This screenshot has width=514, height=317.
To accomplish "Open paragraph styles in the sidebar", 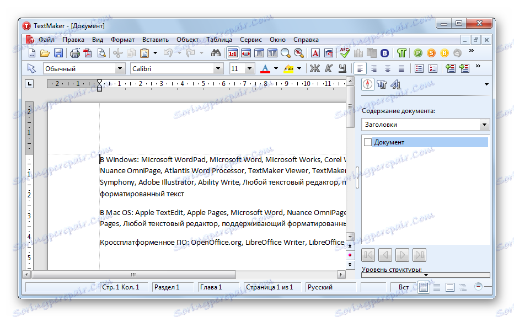I will (382, 84).
